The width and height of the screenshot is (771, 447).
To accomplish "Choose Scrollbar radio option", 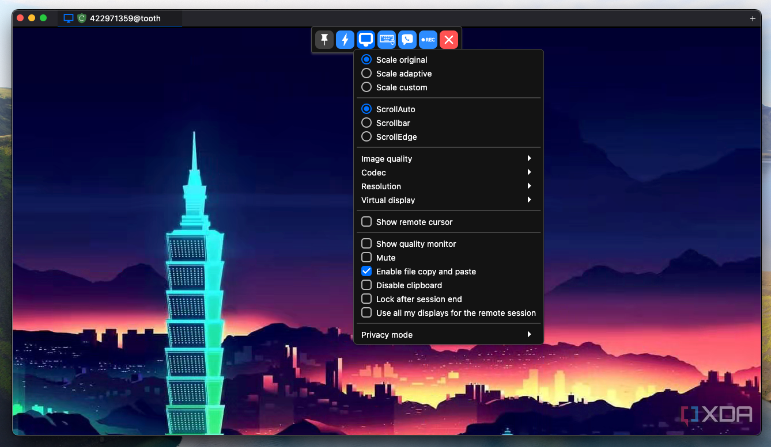I will pyautogui.click(x=366, y=123).
